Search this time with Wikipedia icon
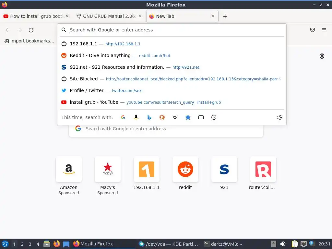The height and width of the screenshot is (249, 332). (x=175, y=117)
